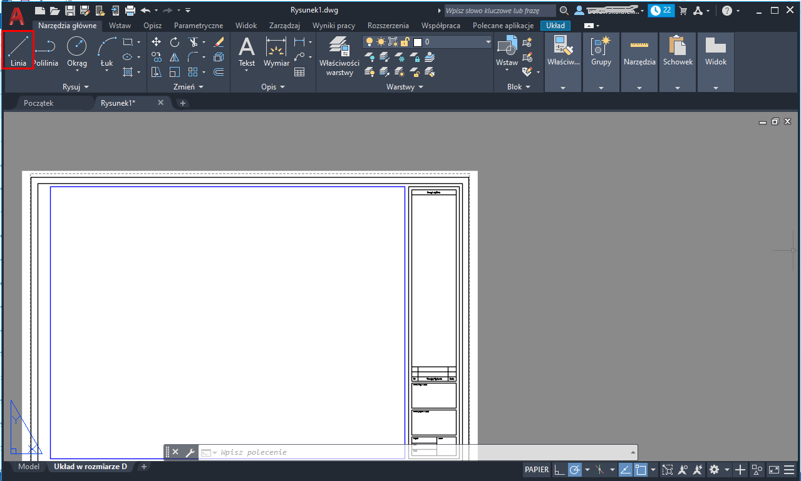
Task: Toggle annotation visibility in status bar
Action: click(x=683, y=470)
